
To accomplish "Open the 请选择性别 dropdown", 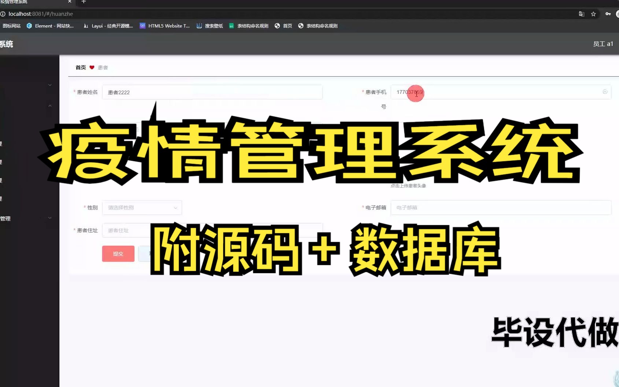I will click(142, 208).
